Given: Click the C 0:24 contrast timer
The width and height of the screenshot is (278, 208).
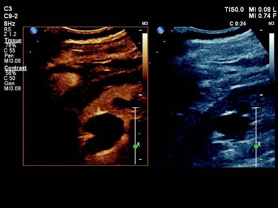Looking at the screenshot, I should pos(238,24).
